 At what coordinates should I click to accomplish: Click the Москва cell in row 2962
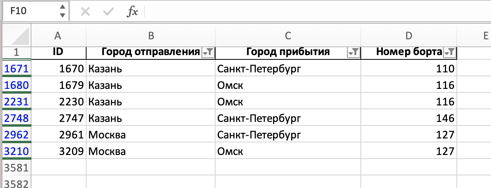click(151, 135)
